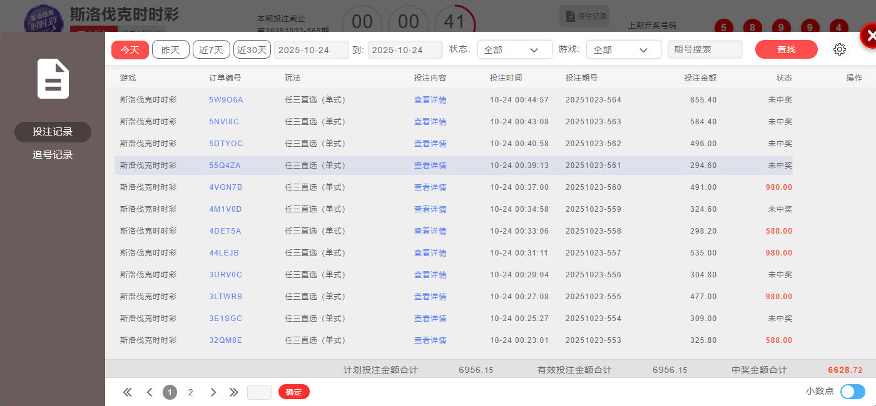
Task: Go to previous page arrow
Action: 150,392
